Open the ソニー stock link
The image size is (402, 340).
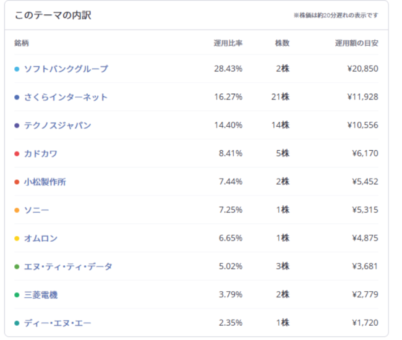pyautogui.click(x=36, y=210)
